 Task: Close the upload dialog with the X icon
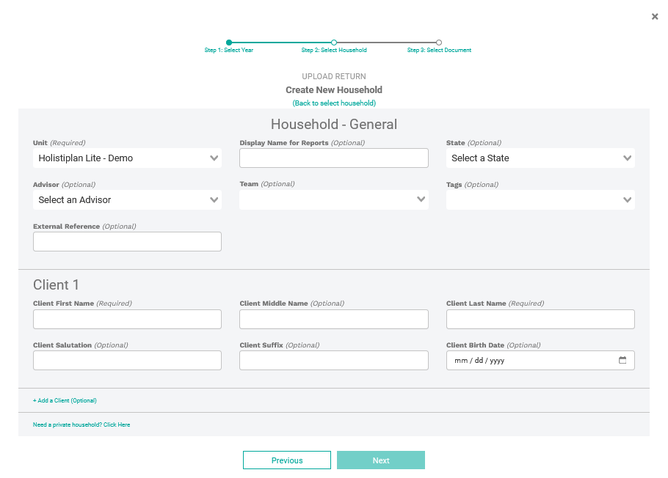(x=655, y=17)
